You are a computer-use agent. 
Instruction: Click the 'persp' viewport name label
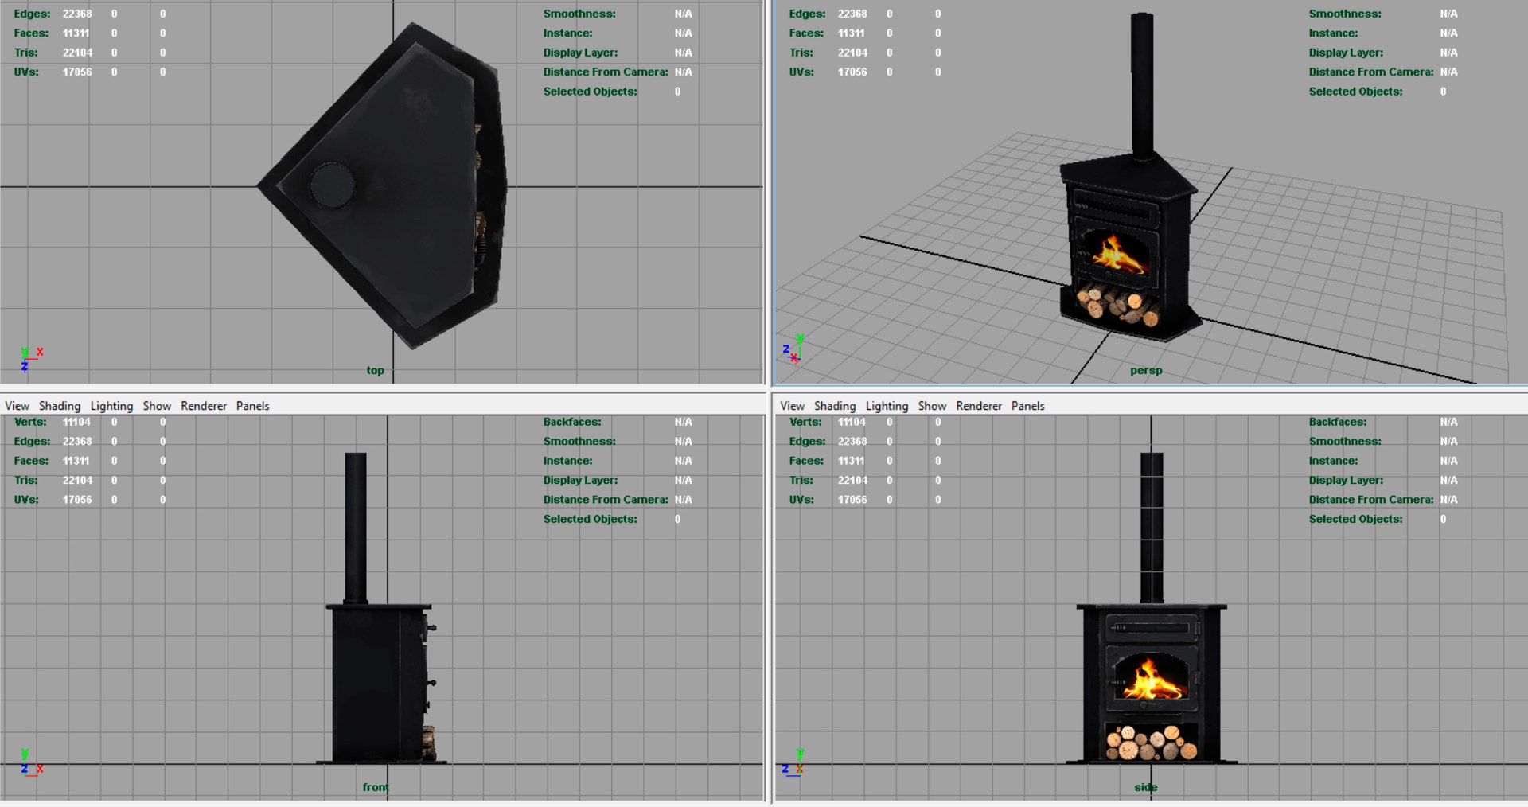tap(1146, 370)
